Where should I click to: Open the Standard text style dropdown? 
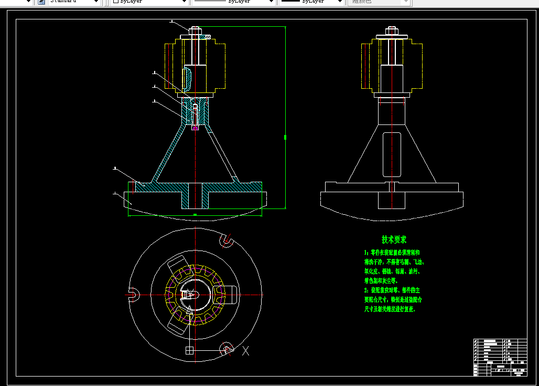[x=73, y=2]
